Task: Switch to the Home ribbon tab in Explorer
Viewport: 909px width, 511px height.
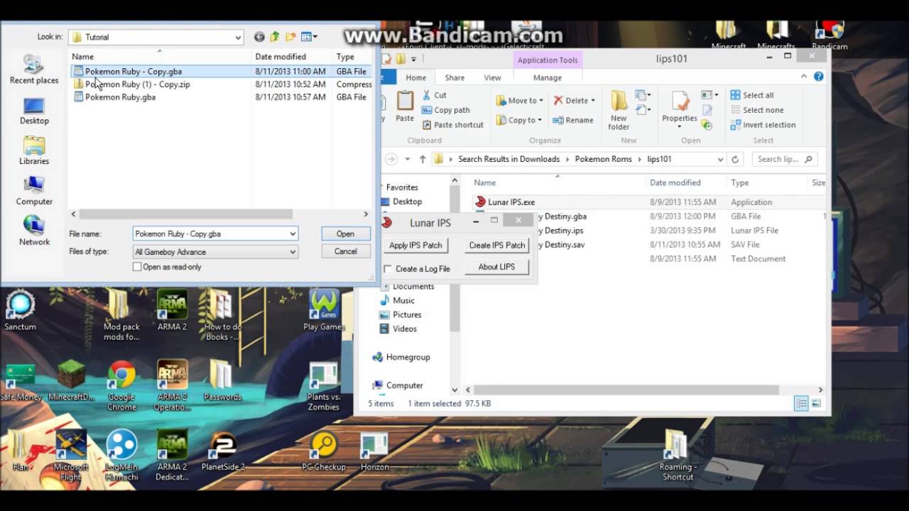Action: point(416,77)
